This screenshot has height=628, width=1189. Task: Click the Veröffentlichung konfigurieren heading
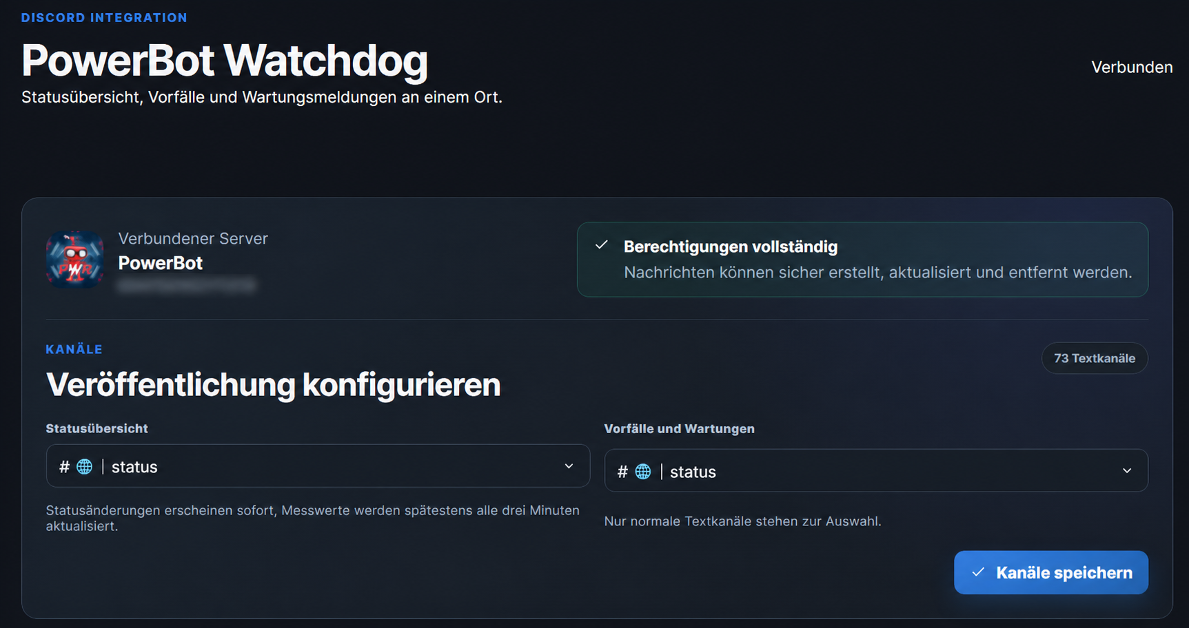pos(273,384)
